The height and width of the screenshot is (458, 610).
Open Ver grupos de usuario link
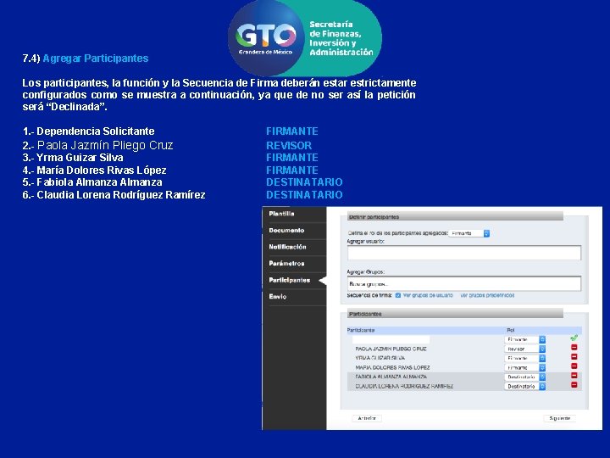pyautogui.click(x=428, y=295)
